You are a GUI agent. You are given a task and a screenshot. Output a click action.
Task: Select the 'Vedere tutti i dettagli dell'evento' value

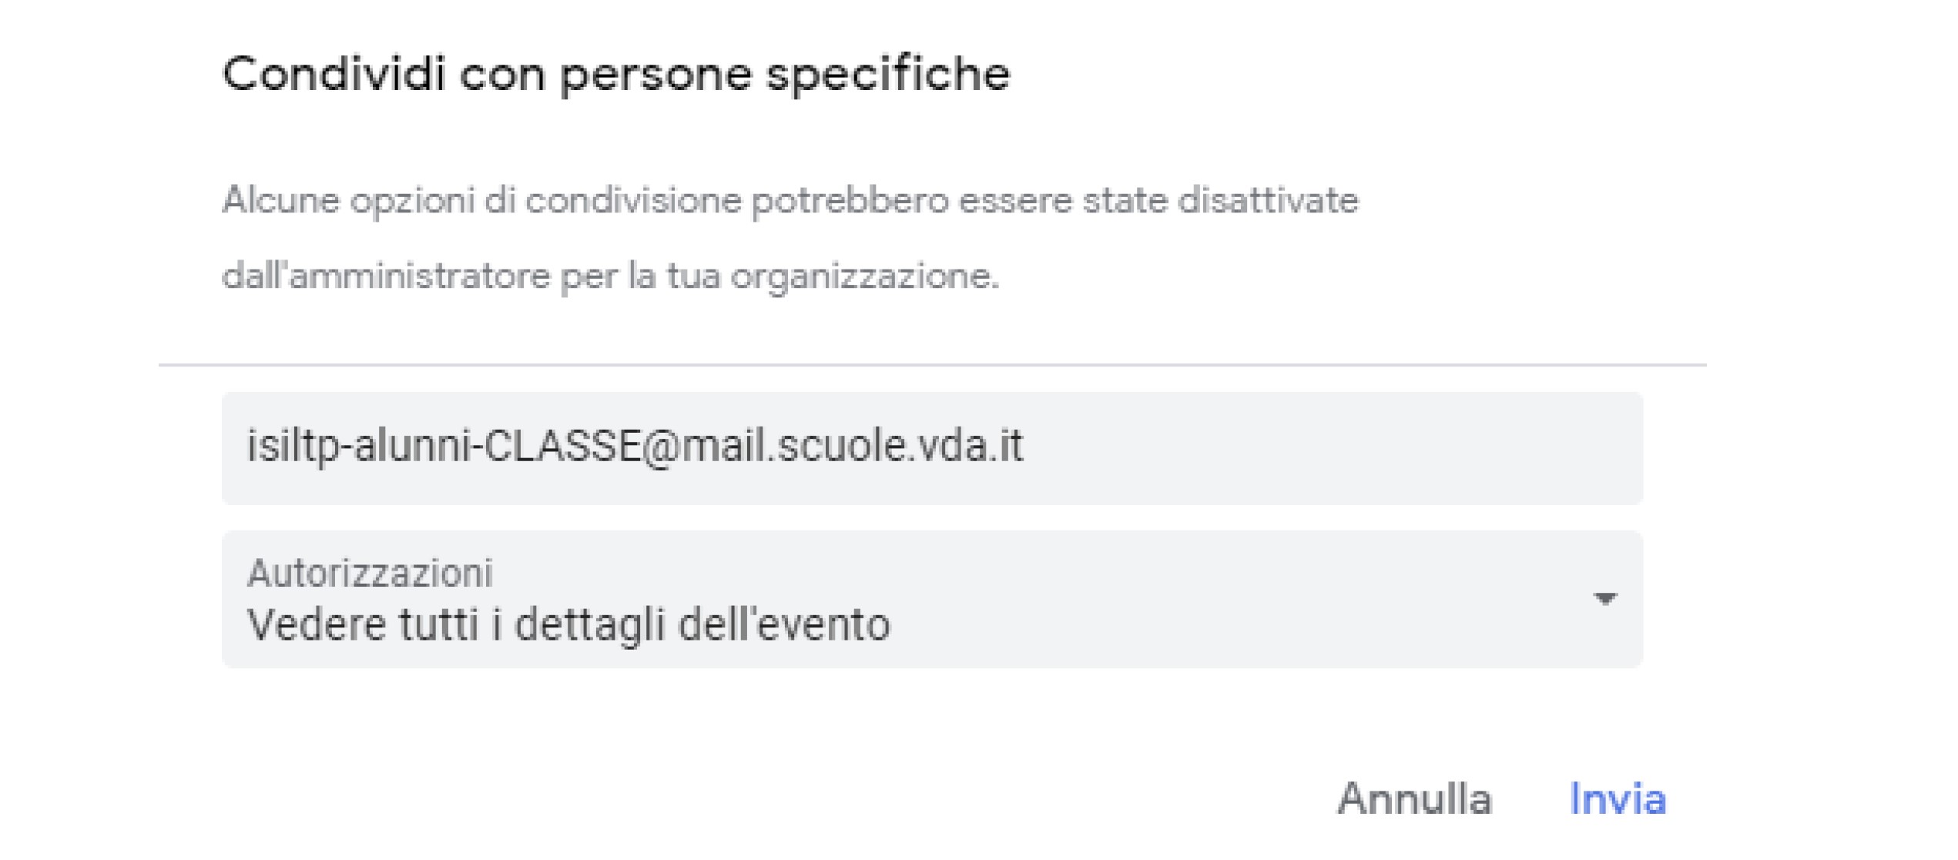pyautogui.click(x=568, y=624)
